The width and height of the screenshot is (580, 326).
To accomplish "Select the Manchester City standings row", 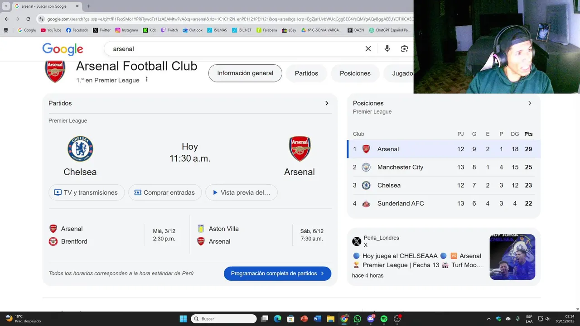I will 444,167.
